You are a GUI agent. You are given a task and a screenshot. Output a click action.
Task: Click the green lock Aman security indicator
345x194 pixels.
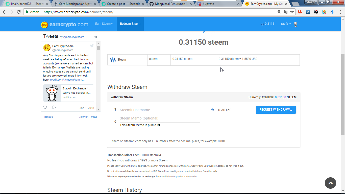point(33,12)
